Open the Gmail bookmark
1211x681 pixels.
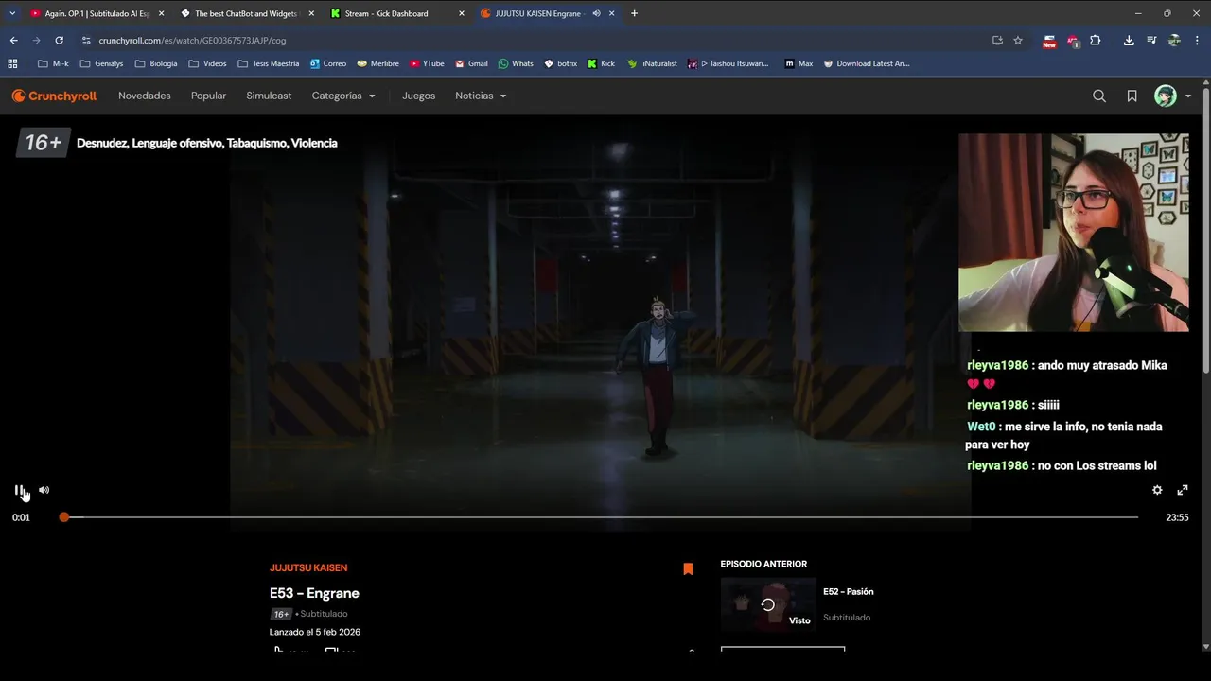point(471,63)
